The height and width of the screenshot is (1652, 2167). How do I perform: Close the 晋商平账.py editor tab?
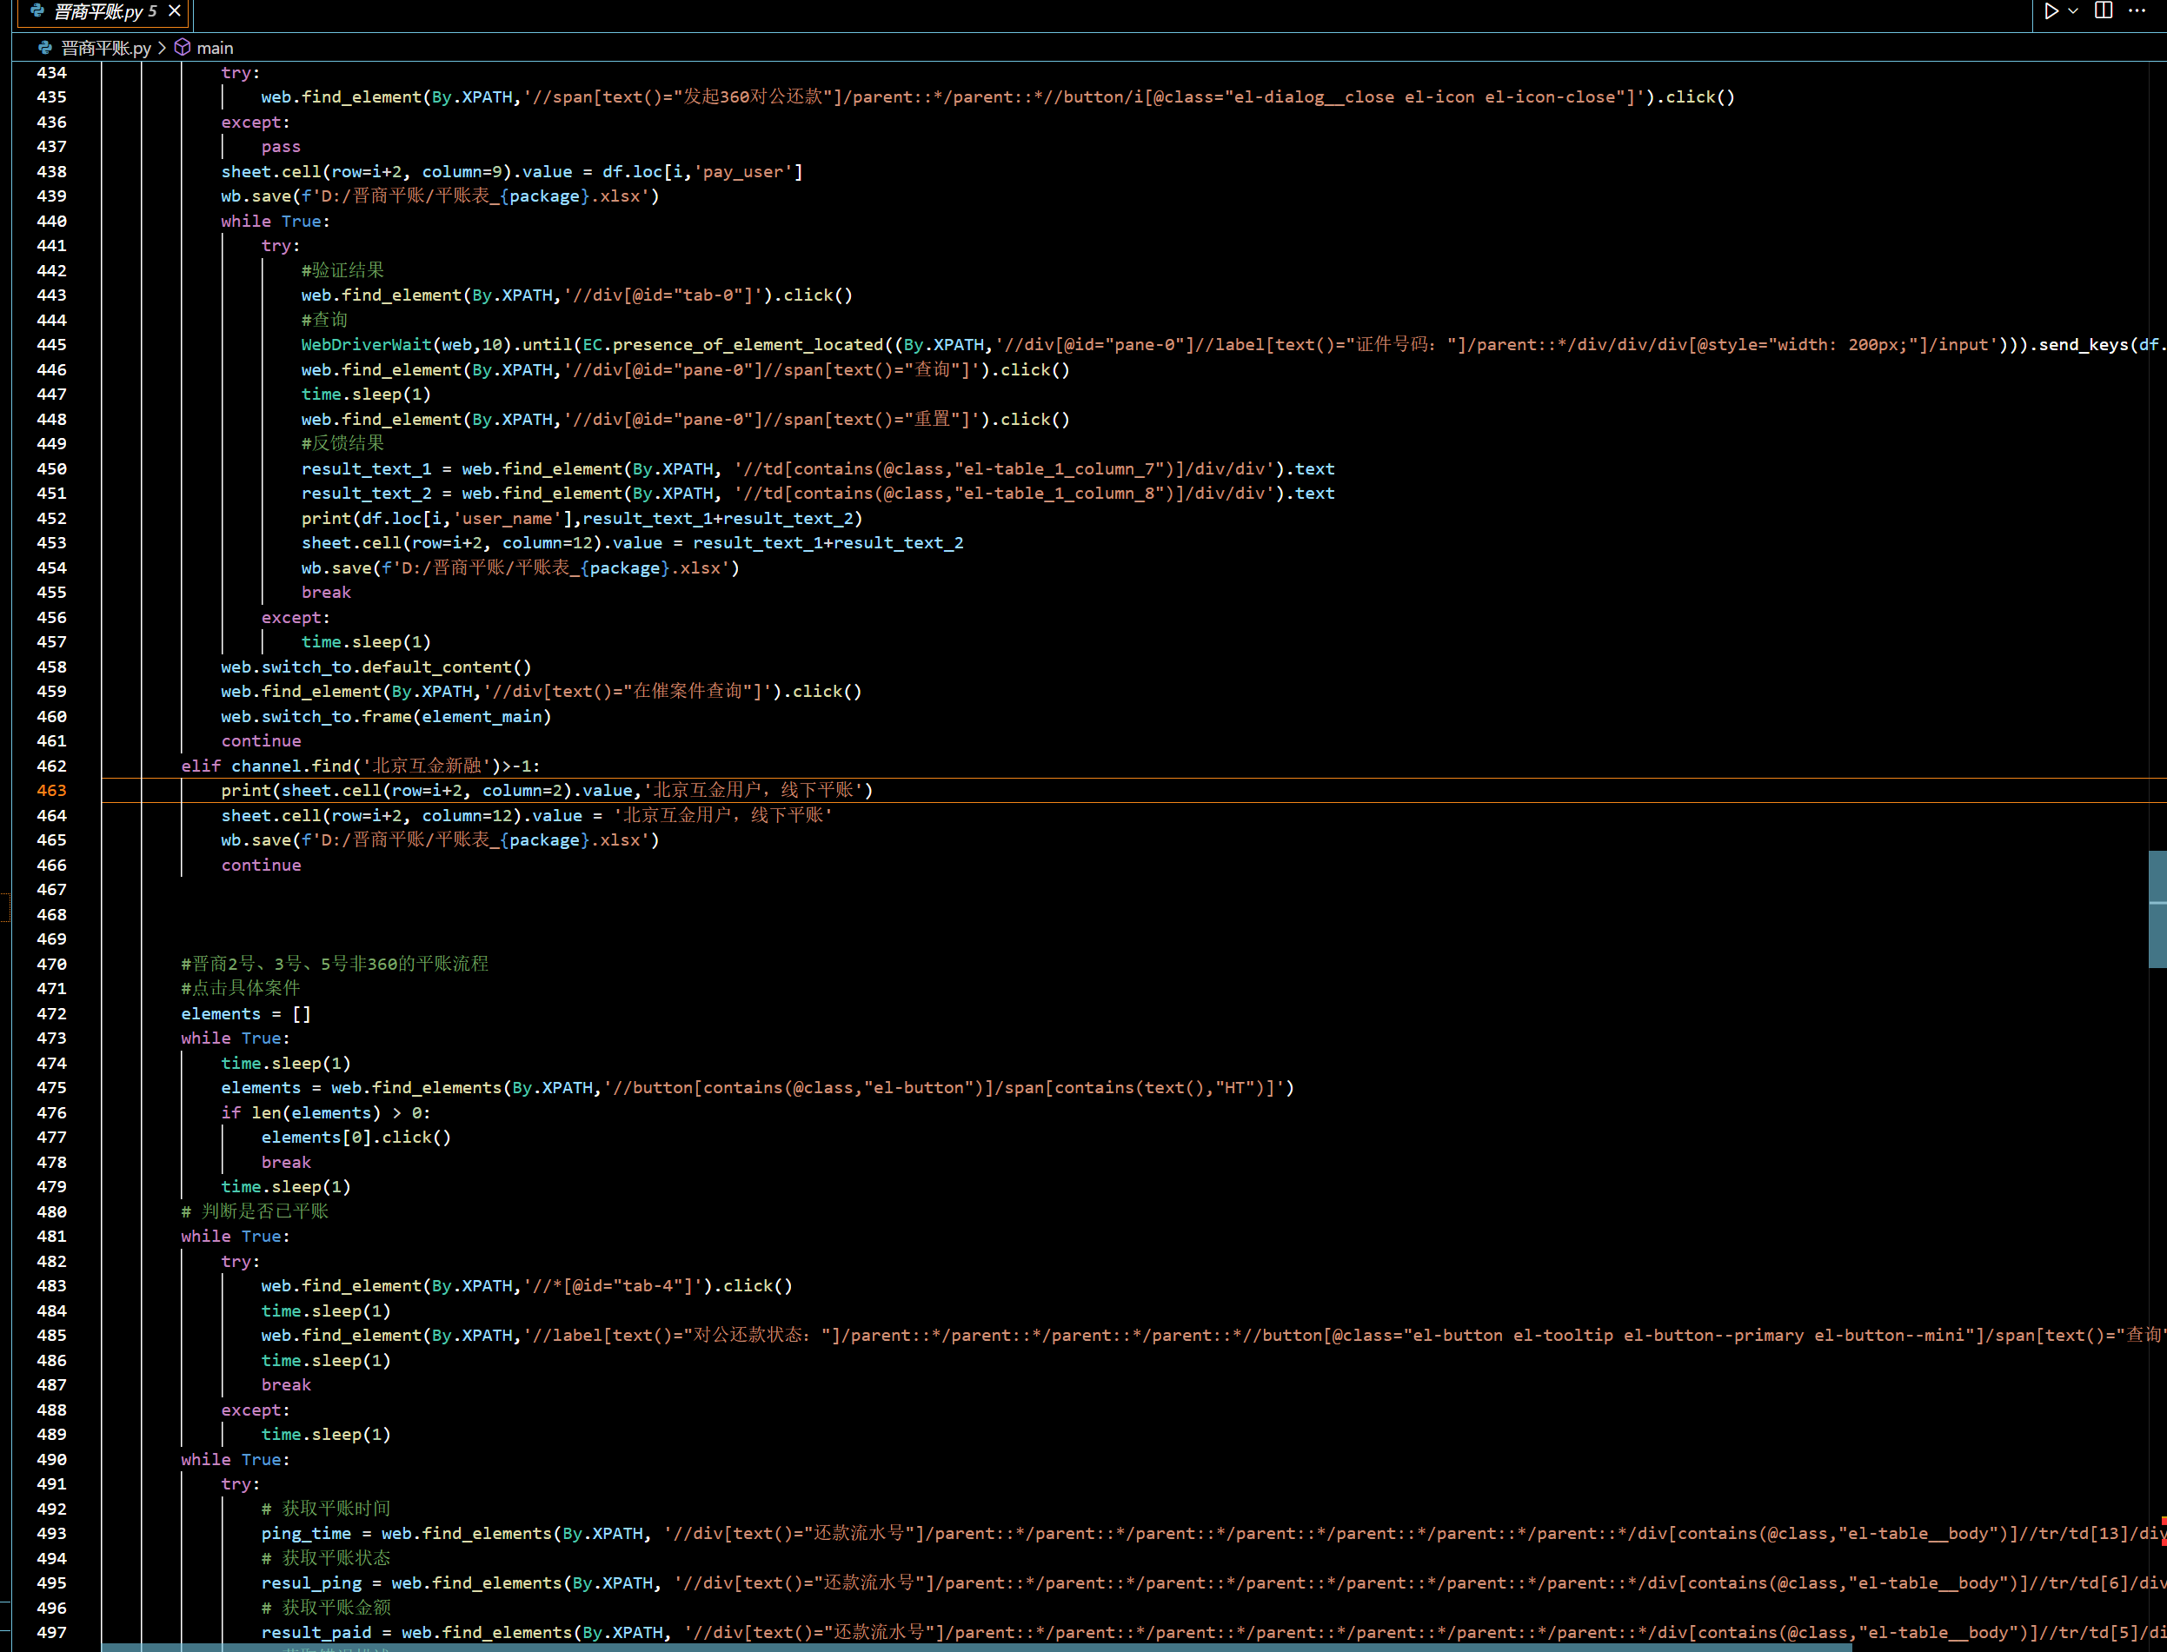pyautogui.click(x=174, y=10)
